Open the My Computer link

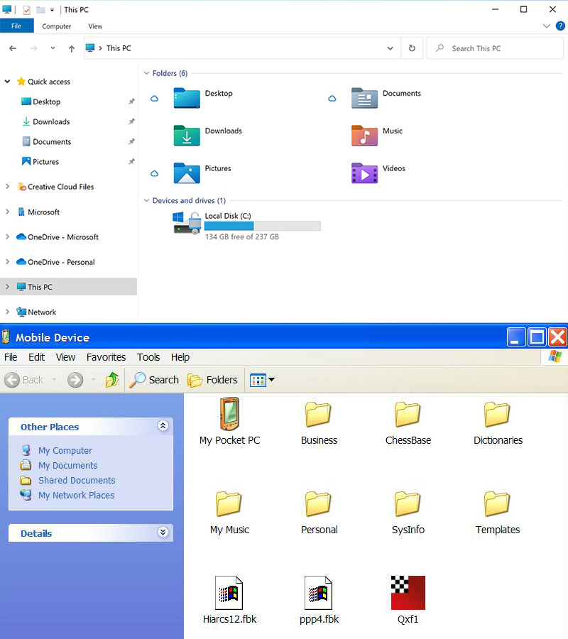click(x=65, y=450)
